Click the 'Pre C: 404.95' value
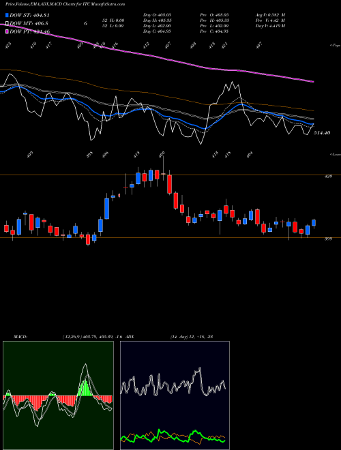The image size is (341, 450). coord(214,31)
